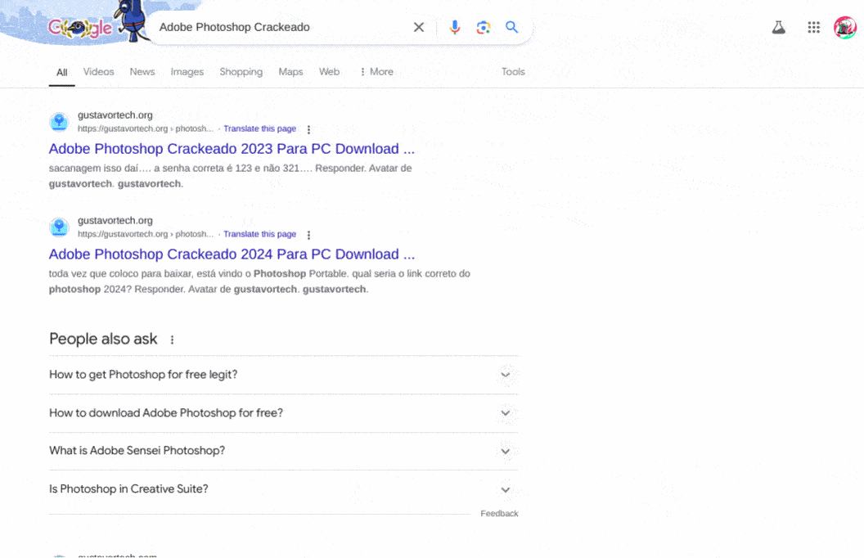Click the Google doodle logo
The height and width of the screenshot is (558, 864).
[x=80, y=28]
